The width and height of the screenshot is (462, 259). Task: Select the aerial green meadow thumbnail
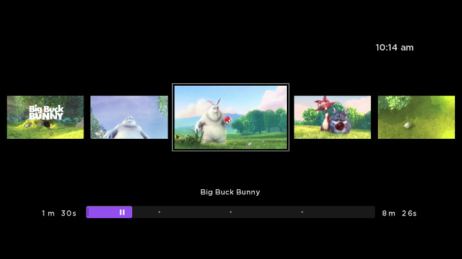[x=416, y=117]
